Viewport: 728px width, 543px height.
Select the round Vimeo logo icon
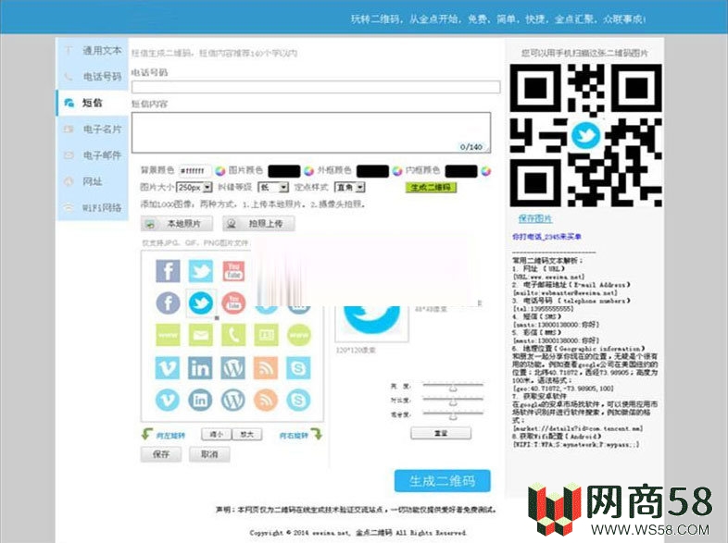tap(168, 400)
